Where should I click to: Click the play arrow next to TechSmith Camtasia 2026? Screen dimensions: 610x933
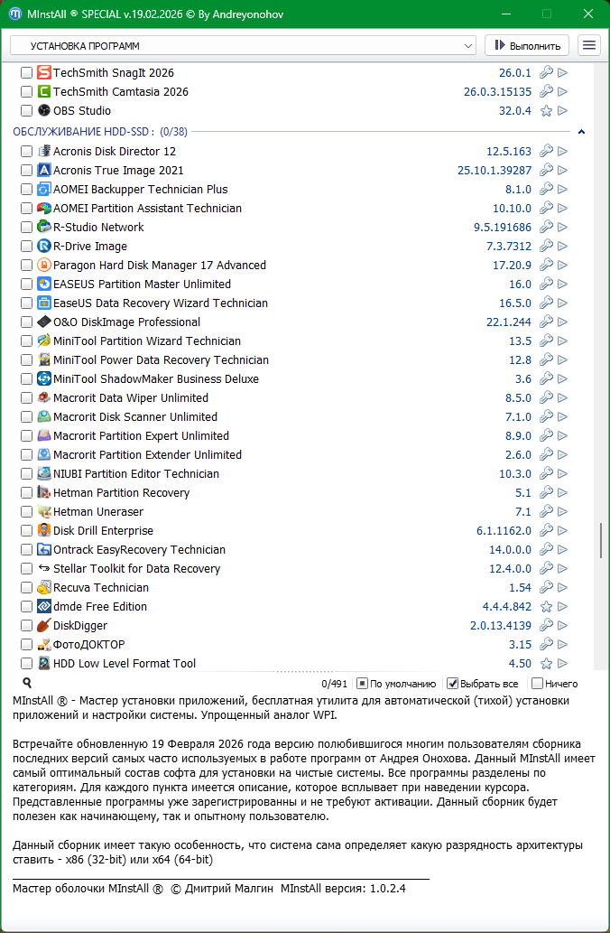563,92
